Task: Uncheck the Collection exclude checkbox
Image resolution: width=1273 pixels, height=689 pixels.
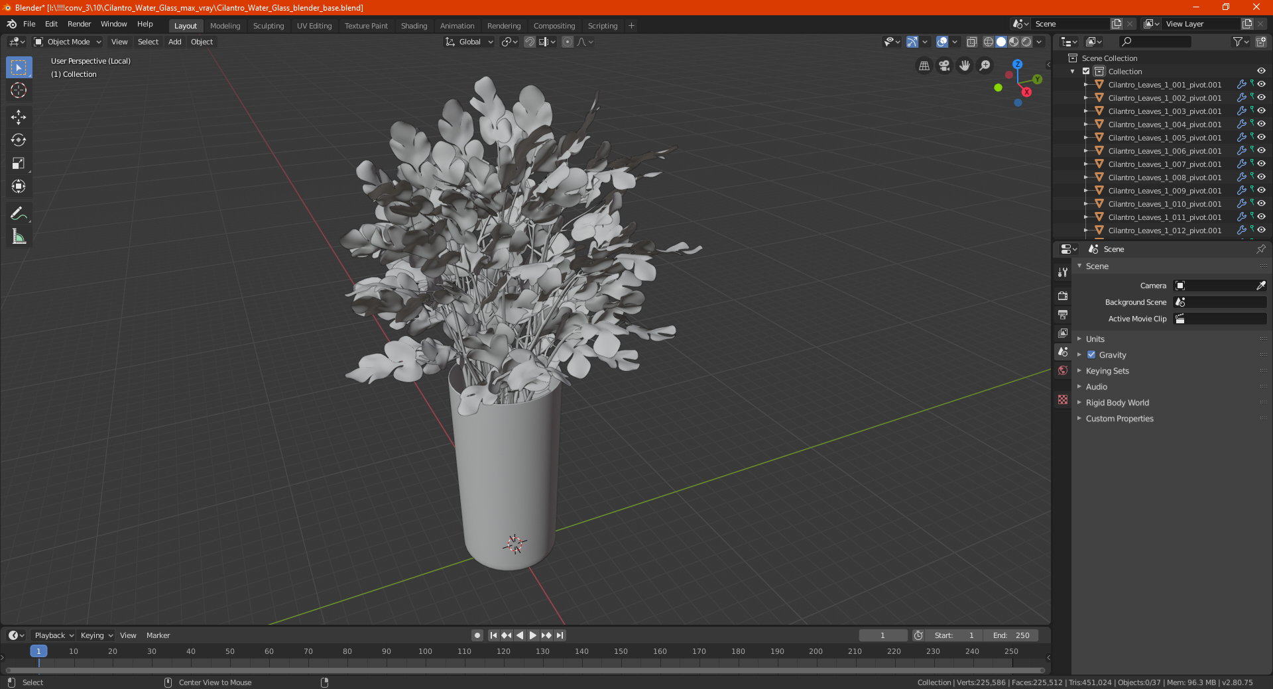Action: pyautogui.click(x=1086, y=72)
